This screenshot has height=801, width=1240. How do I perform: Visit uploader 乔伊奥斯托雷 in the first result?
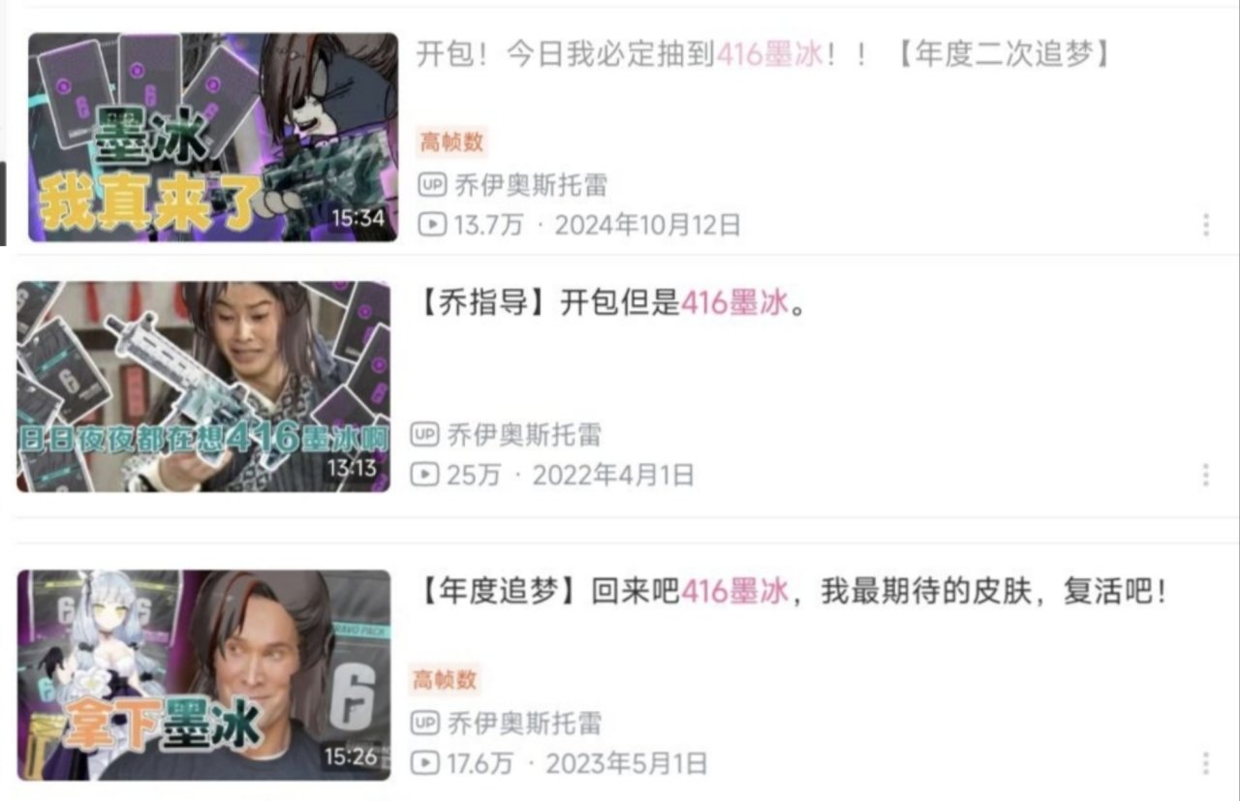pos(531,184)
